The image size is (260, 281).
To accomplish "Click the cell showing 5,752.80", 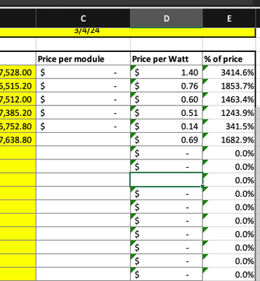I will (x=18, y=126).
